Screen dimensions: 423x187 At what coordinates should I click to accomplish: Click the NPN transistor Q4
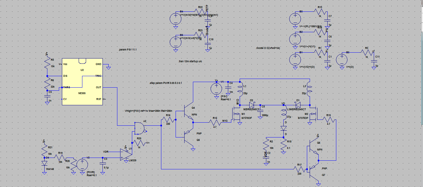tap(188, 115)
